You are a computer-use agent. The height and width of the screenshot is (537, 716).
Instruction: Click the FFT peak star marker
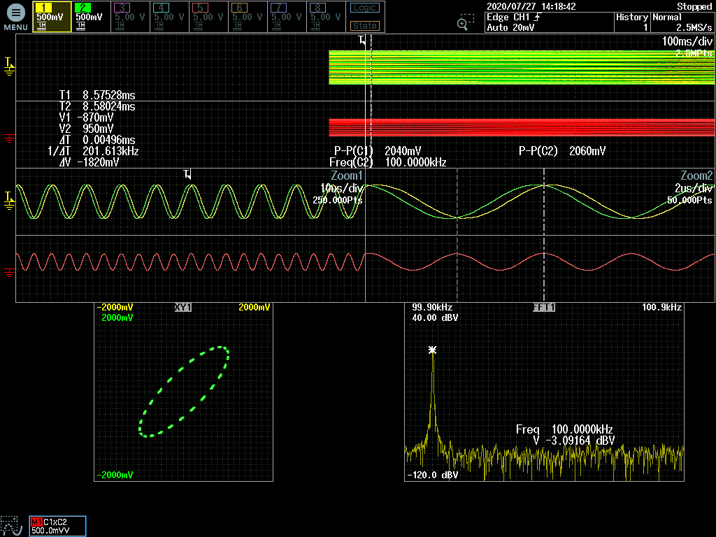click(x=432, y=350)
